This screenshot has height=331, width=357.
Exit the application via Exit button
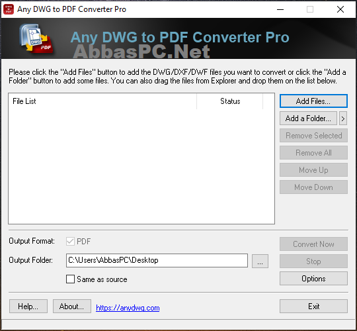coord(313,306)
